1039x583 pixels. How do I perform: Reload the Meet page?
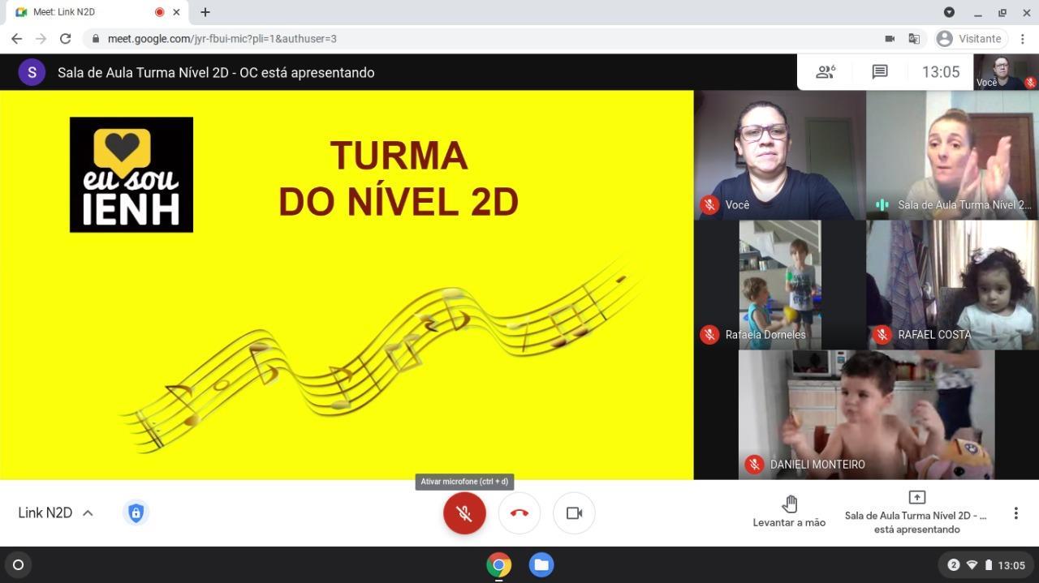(x=66, y=38)
